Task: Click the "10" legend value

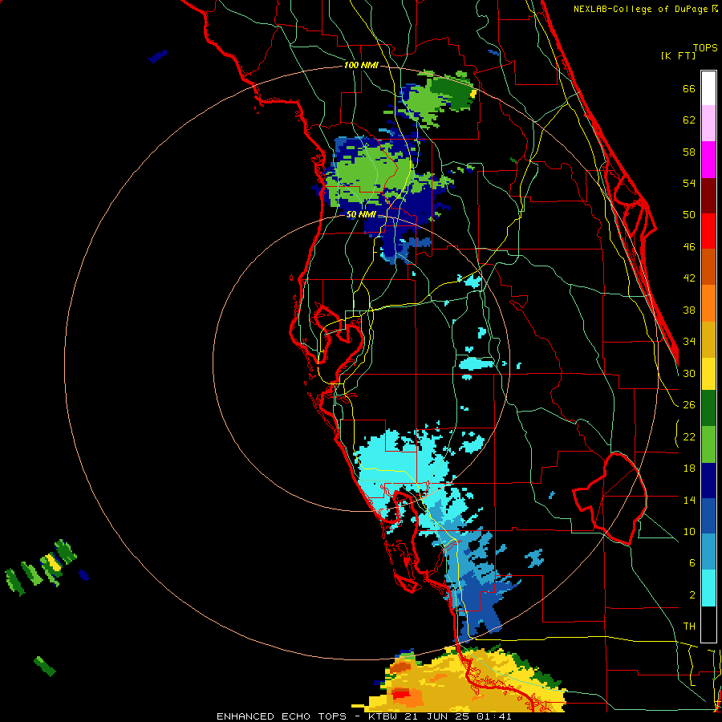Action: (x=689, y=532)
